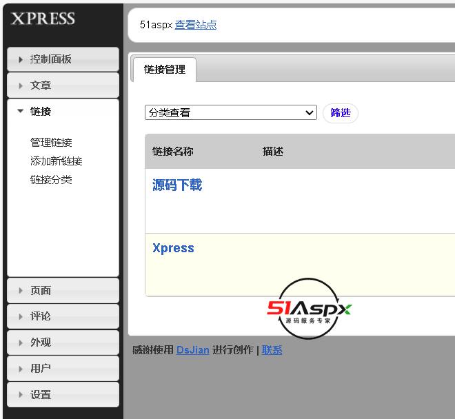455x419 pixels.
Task: Click the 链接名称 column header
Action: tap(172, 152)
